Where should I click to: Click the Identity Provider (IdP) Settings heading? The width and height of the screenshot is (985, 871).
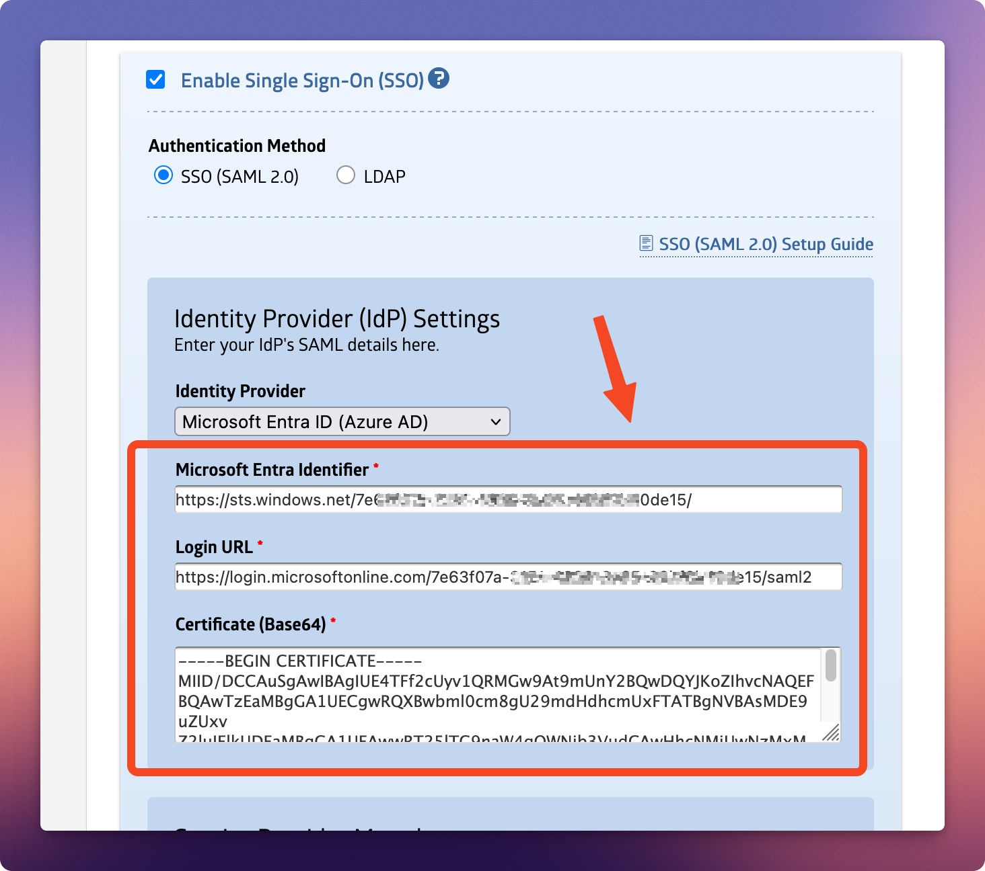point(337,319)
